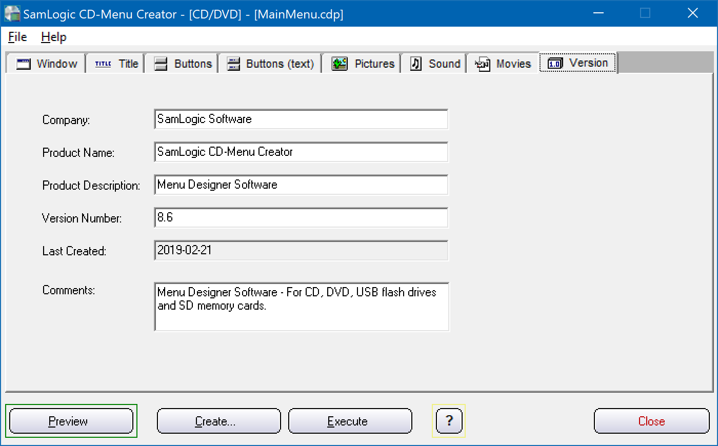
Task: Go to the Buttons tab
Action: pos(182,64)
